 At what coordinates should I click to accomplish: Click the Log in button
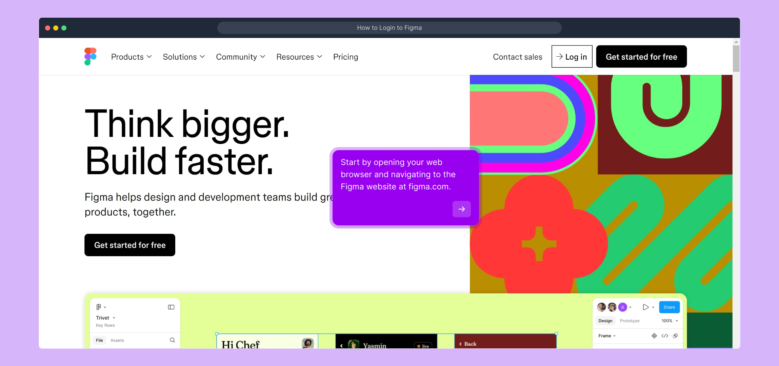click(572, 57)
